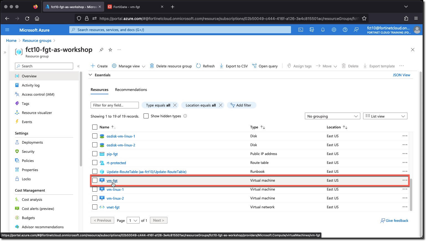
Task: Click the top bar Feedback icon
Action: 356,30
